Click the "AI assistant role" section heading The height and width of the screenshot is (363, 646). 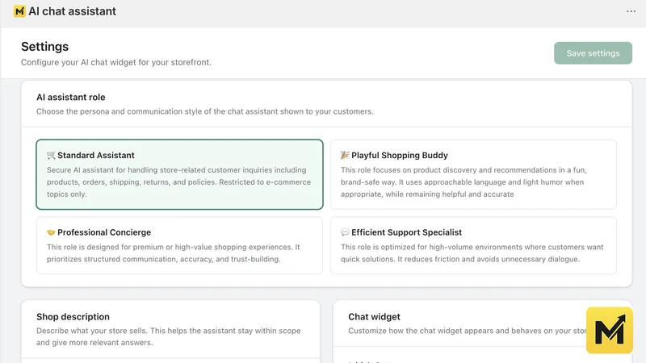pos(71,97)
